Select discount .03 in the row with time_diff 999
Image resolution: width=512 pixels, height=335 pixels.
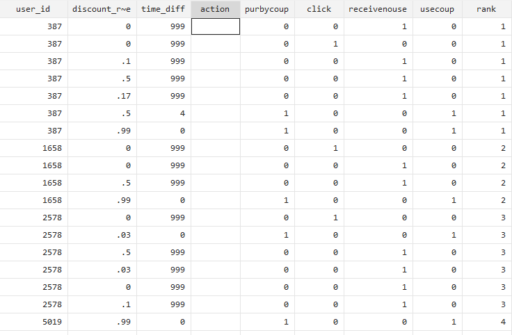point(102,270)
